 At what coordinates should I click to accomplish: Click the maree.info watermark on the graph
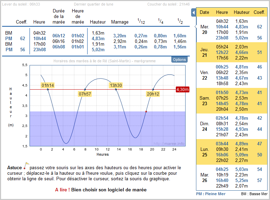coord(169,144)
